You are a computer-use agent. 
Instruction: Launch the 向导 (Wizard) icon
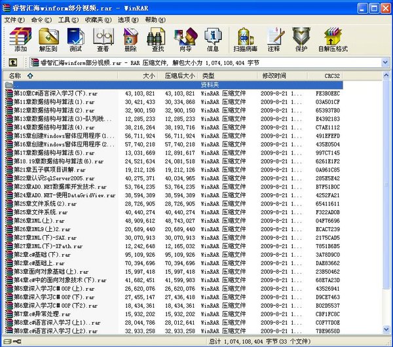pyautogui.click(x=185, y=39)
